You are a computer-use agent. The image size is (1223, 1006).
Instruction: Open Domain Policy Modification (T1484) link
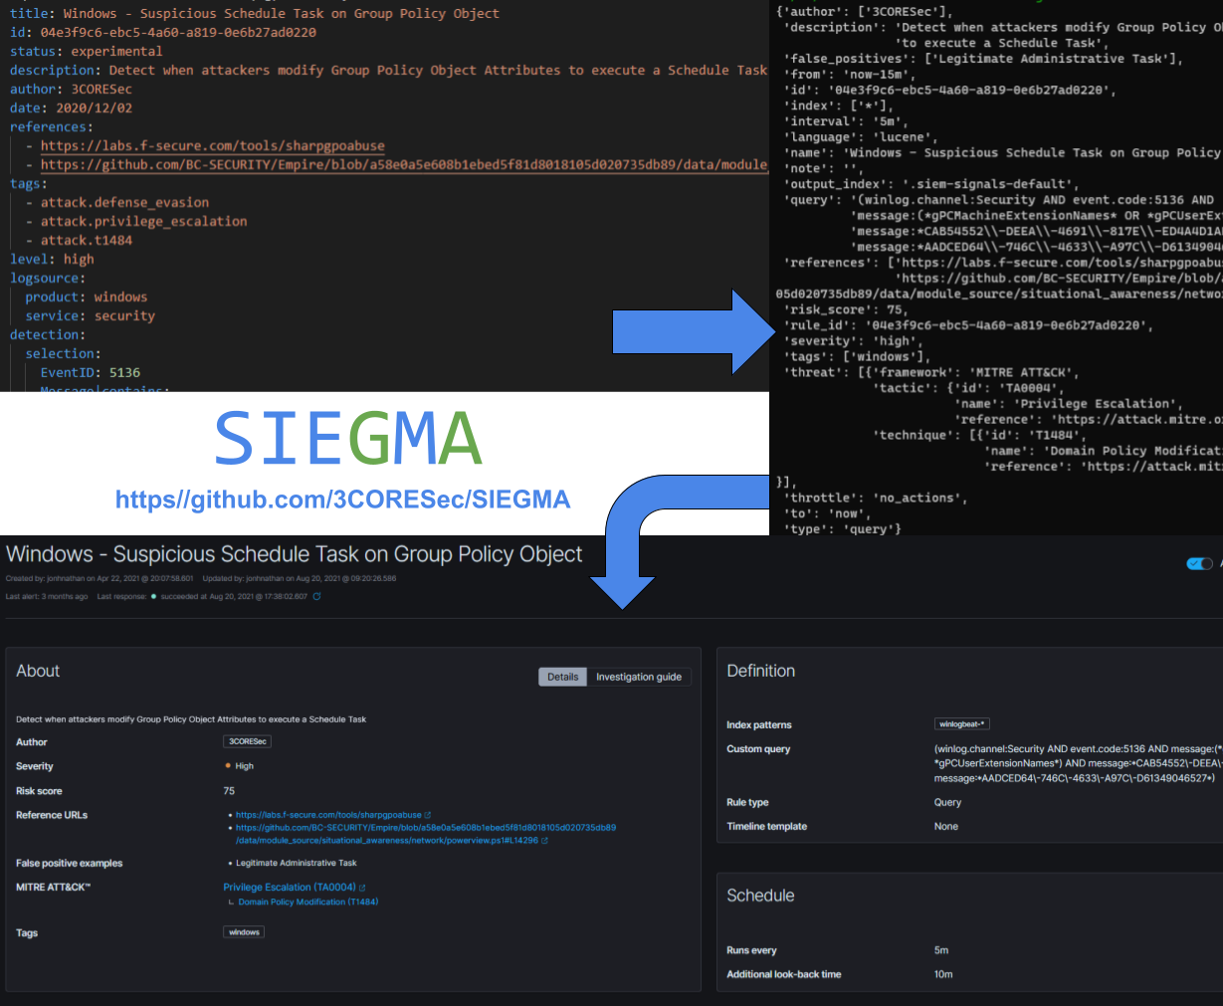click(x=308, y=902)
